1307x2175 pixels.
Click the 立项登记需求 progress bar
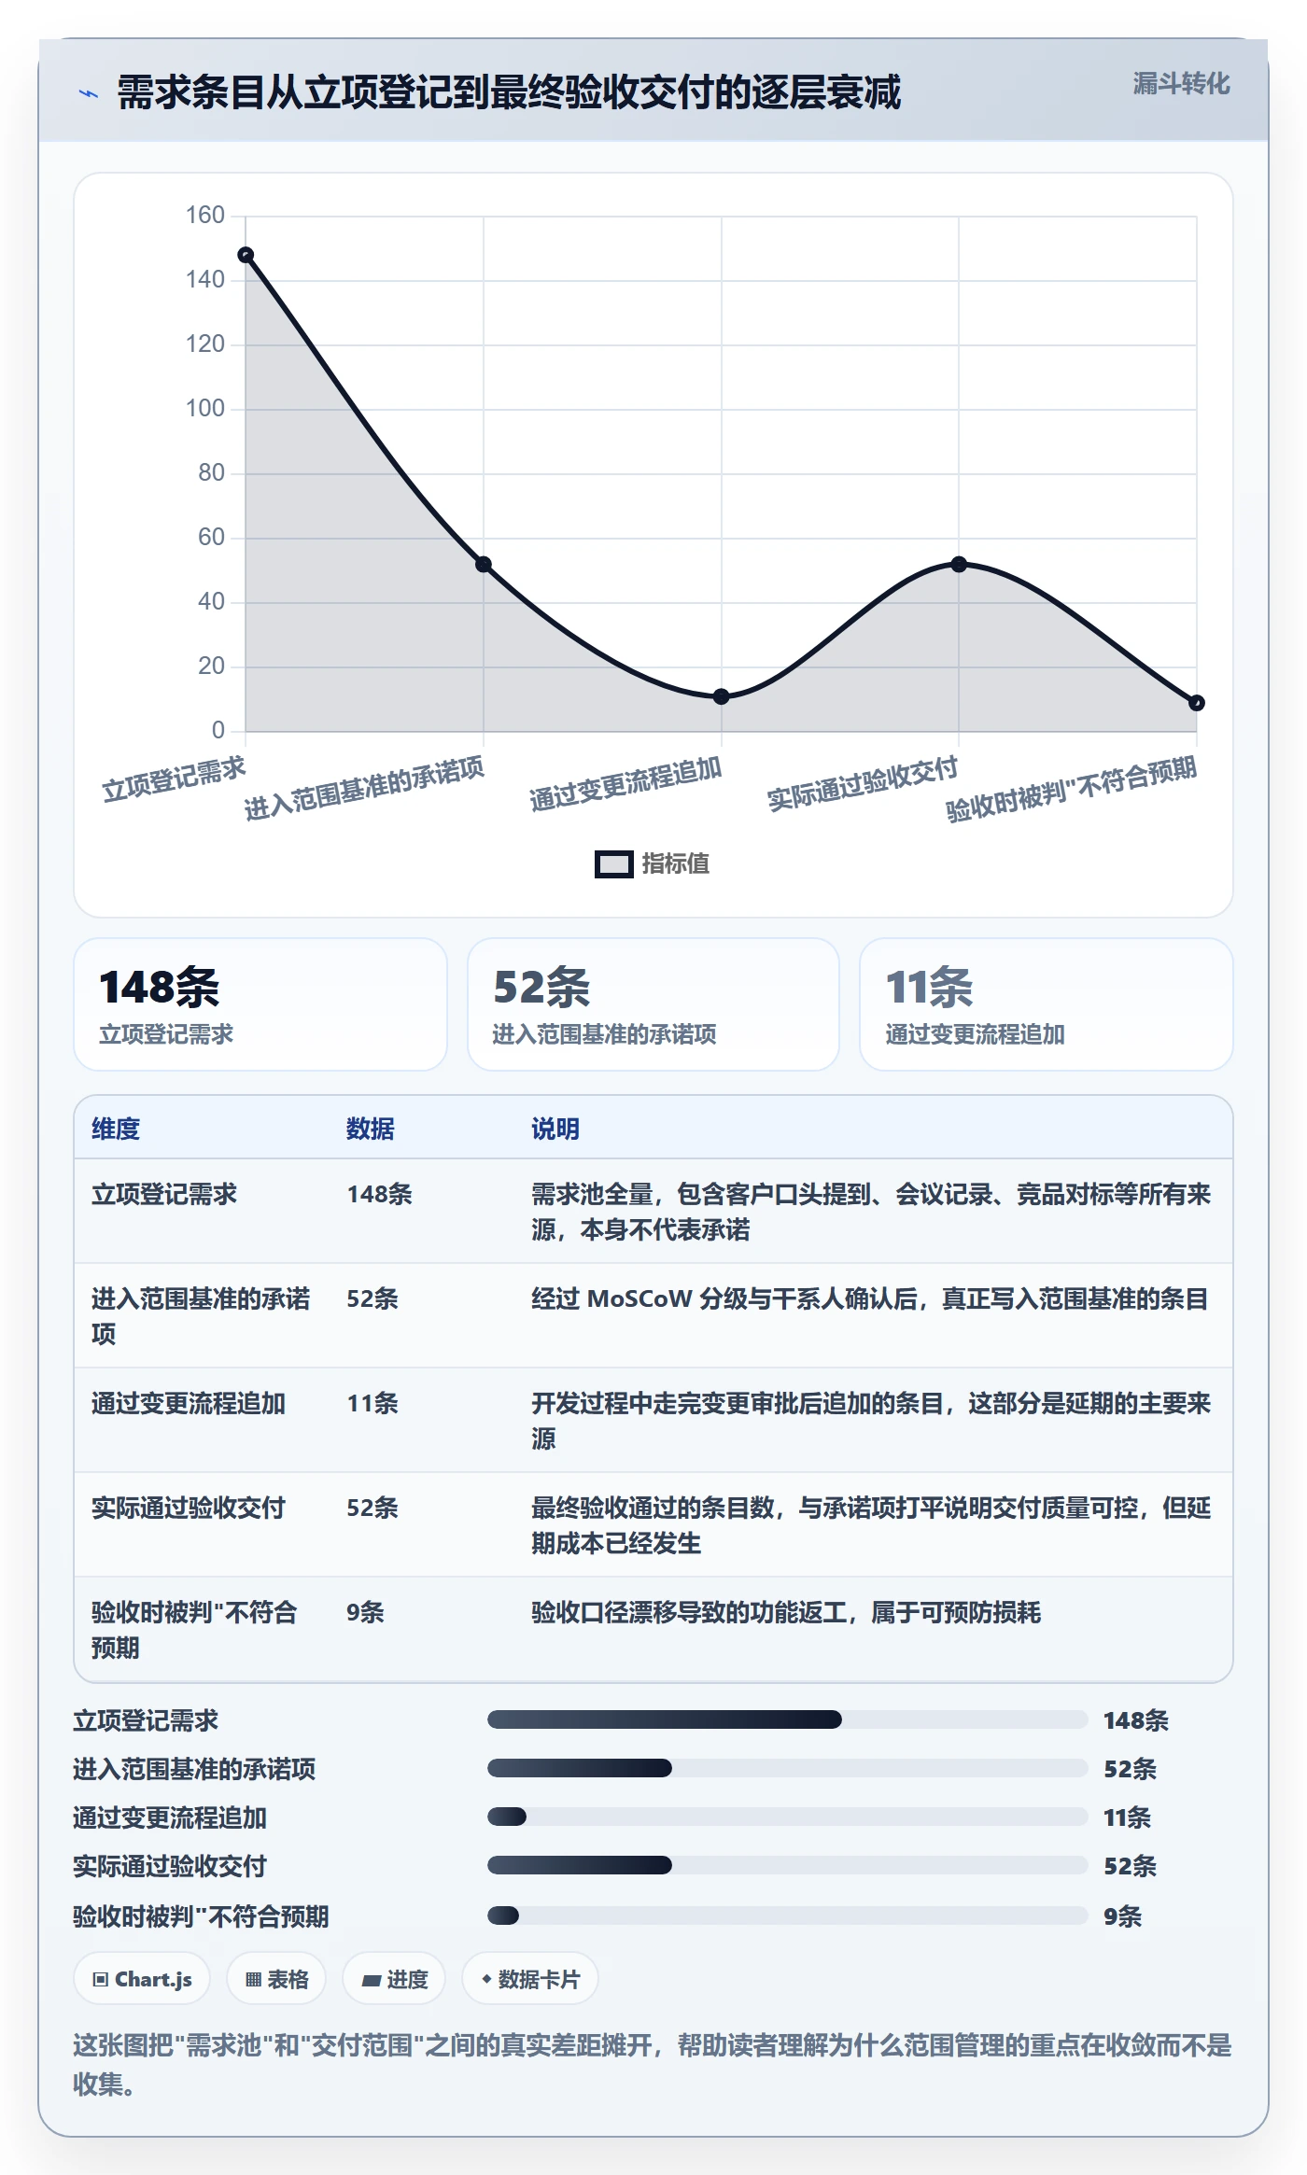click(x=787, y=1719)
